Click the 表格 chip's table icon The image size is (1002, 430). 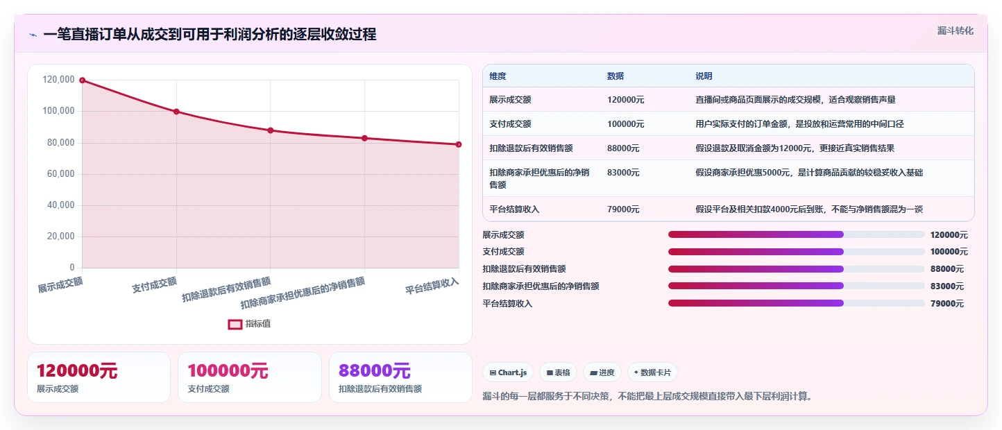550,372
